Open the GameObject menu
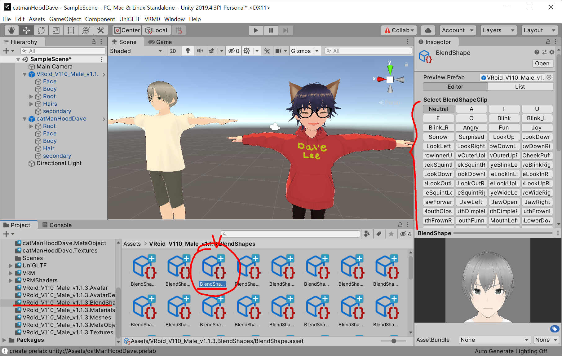562x356 pixels. click(65, 19)
